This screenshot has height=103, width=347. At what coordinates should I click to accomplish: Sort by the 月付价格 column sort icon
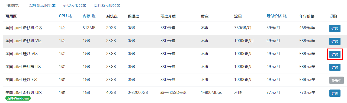[x=285, y=16]
